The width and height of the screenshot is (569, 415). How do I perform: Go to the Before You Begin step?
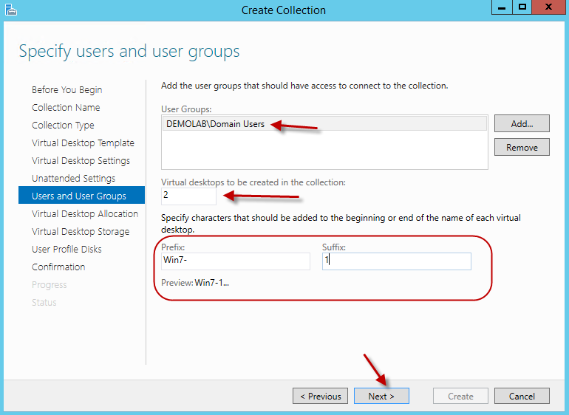point(67,89)
